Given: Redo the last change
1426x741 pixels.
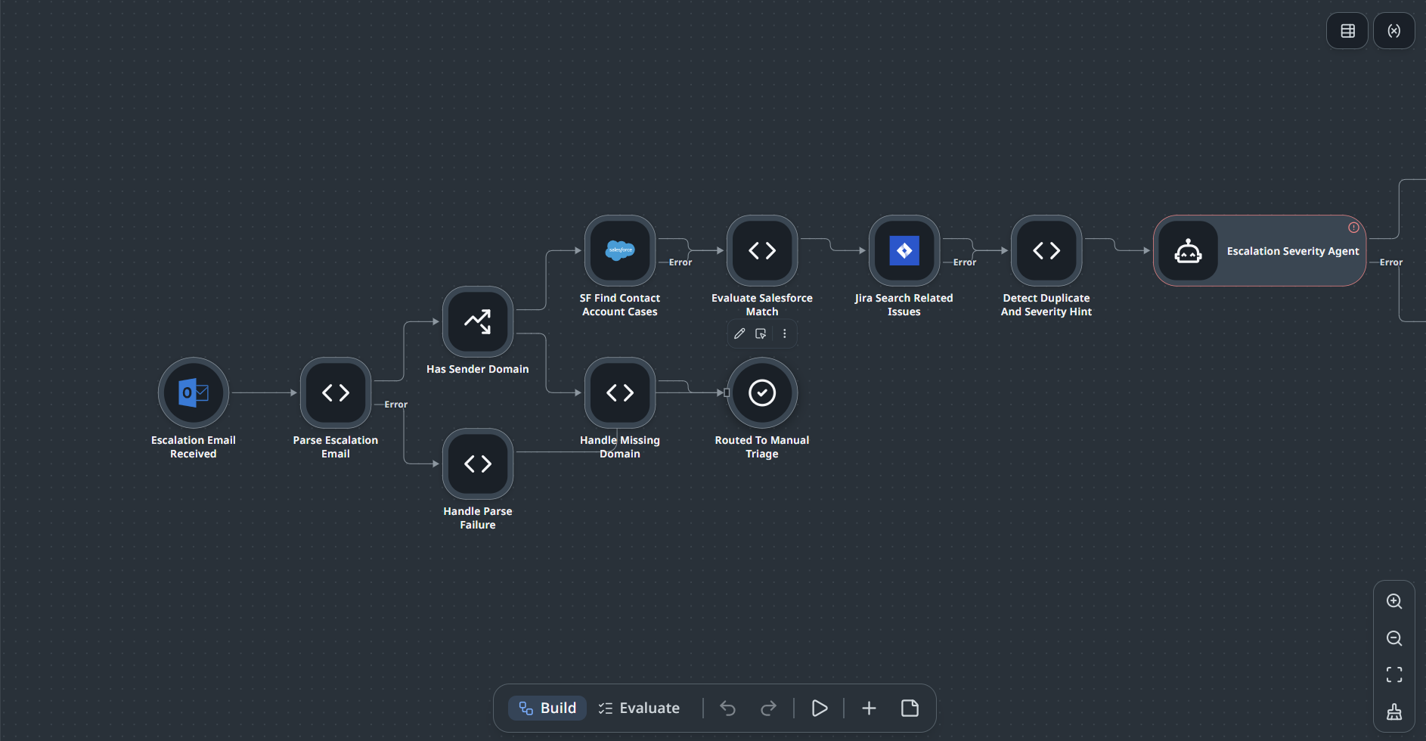Looking at the screenshot, I should tap(768, 708).
